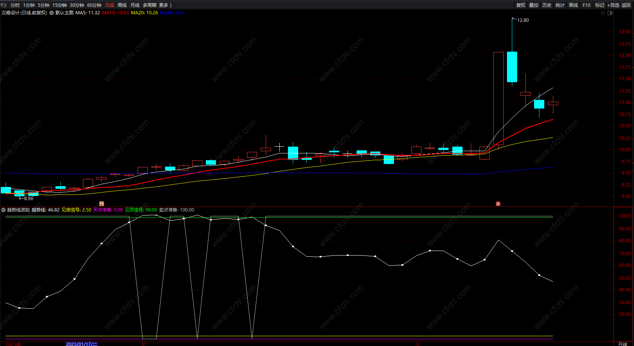Click the 复权 adjustment button
634x346 pixels.
click(x=521, y=5)
